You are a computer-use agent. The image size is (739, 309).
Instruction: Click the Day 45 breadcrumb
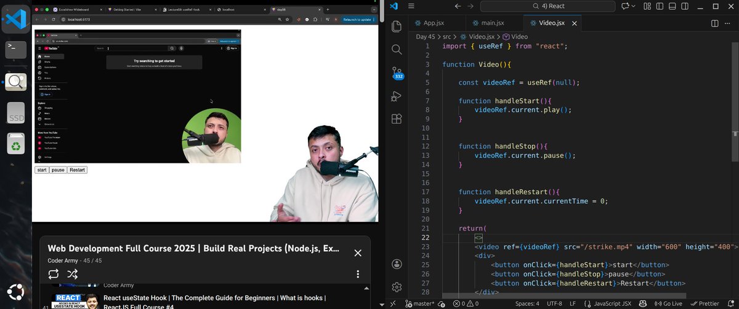[x=426, y=37]
